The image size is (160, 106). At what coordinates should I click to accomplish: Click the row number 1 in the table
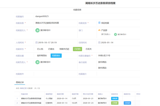point(17,99)
